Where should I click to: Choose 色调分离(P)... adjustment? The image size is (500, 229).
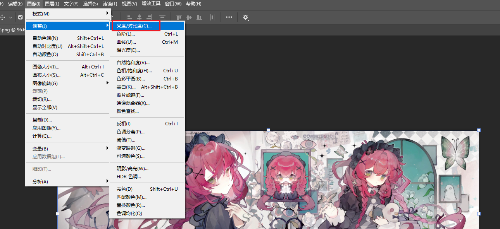coord(147,132)
